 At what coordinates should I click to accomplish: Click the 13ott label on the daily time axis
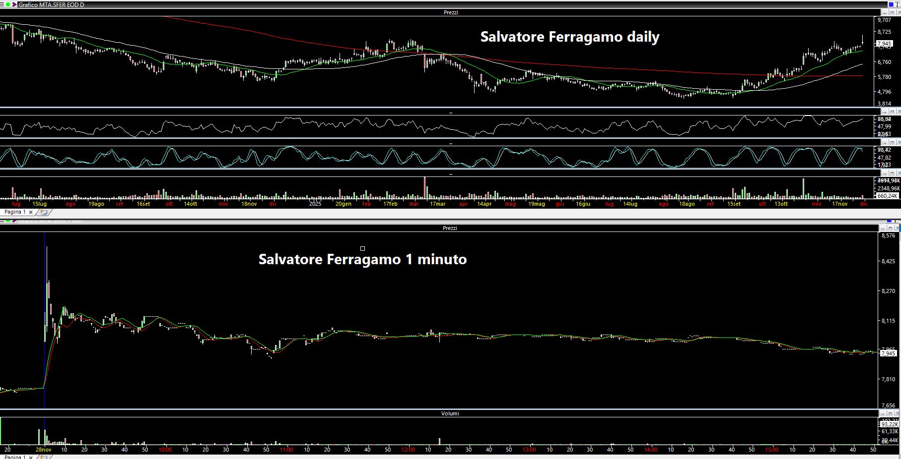pyautogui.click(x=781, y=204)
